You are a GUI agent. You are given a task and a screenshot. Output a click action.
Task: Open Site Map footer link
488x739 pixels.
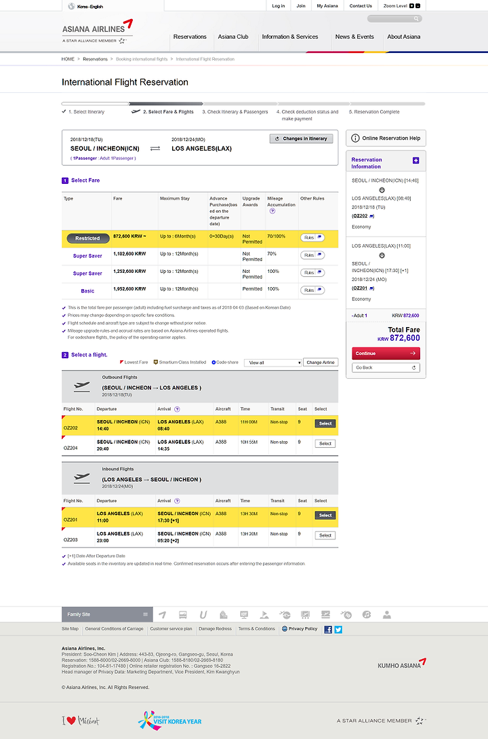pos(70,628)
